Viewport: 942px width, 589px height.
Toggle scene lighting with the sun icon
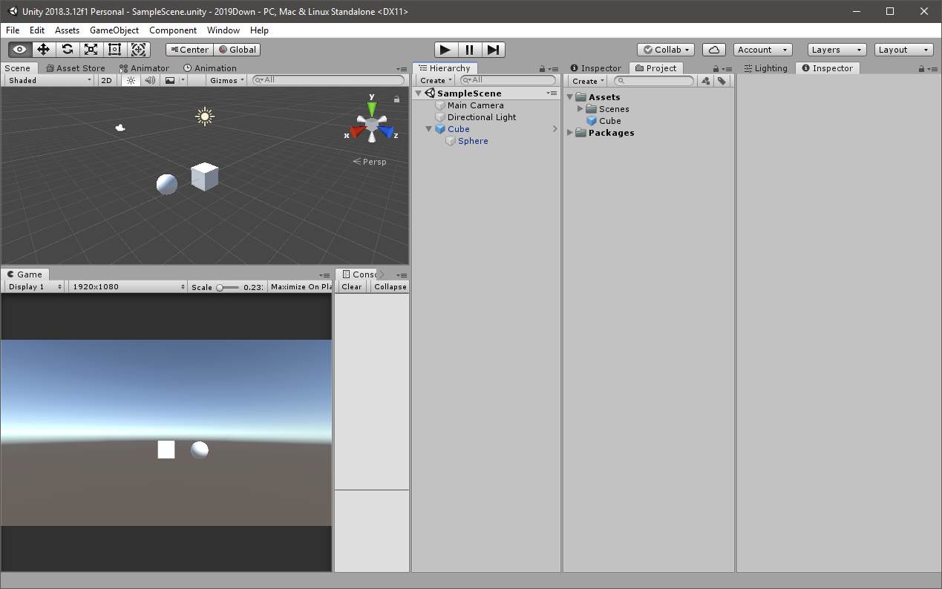pos(130,80)
